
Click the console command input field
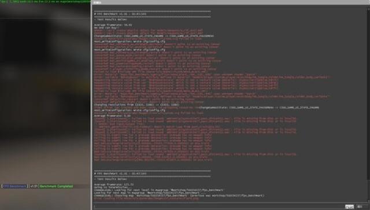[219, 207]
